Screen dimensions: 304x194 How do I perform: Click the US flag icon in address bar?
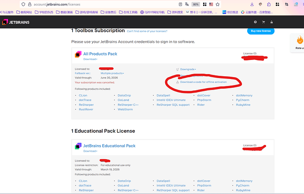[211, 4]
